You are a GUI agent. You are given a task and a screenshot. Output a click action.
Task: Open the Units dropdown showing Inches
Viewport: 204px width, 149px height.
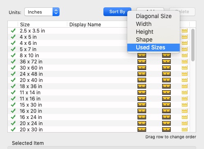[42, 12]
